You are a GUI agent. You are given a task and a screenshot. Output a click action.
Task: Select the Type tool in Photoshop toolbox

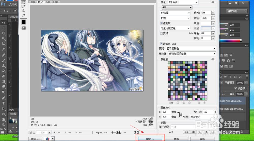(3, 103)
